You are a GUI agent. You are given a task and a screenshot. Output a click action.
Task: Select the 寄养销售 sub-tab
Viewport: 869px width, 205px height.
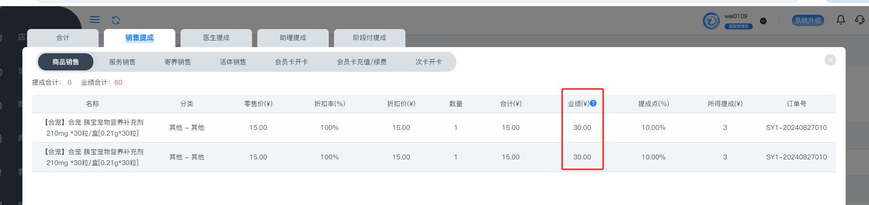pos(178,62)
